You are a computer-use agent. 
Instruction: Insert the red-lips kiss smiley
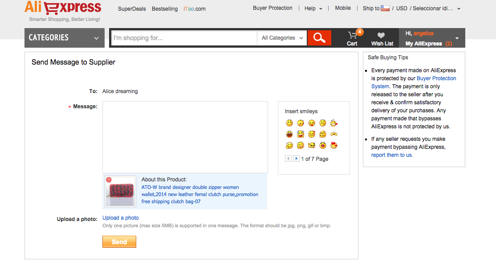click(x=323, y=145)
